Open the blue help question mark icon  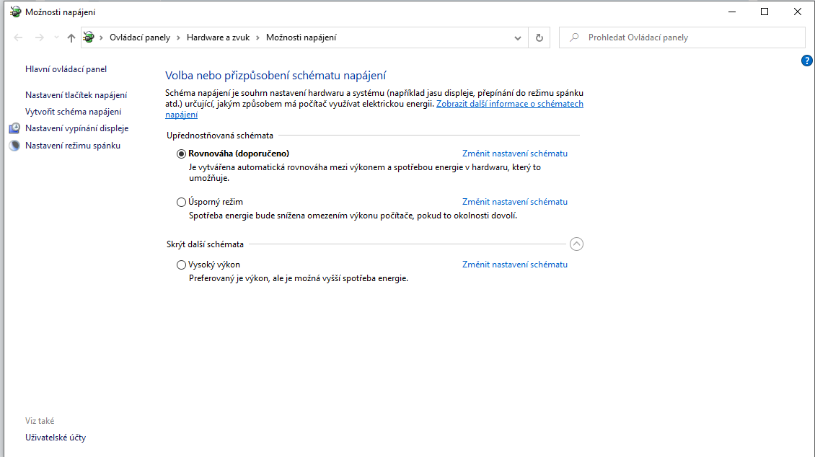click(x=807, y=61)
